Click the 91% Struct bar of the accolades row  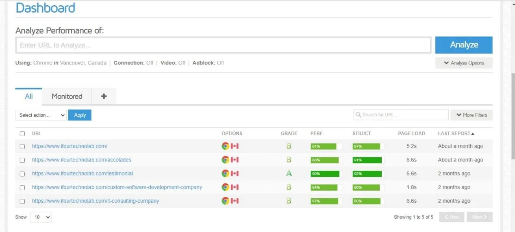[x=369, y=160]
